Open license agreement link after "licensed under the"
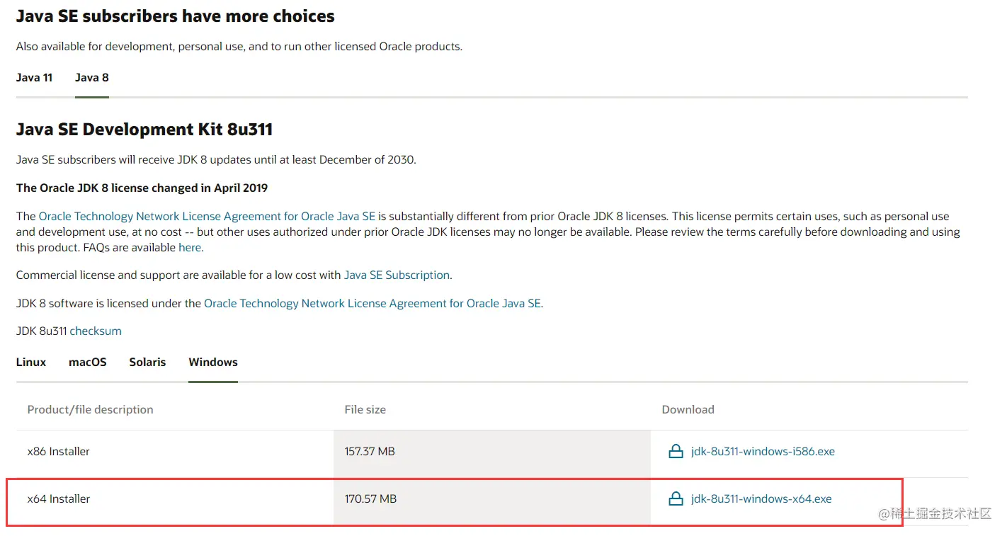Screen dimensions: 1007x536 372,304
